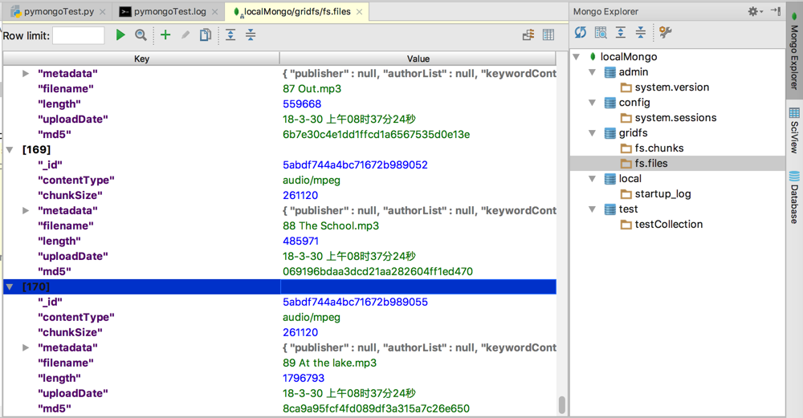This screenshot has height=418, width=803.
Task: Open the Database side tab
Action: click(x=794, y=197)
